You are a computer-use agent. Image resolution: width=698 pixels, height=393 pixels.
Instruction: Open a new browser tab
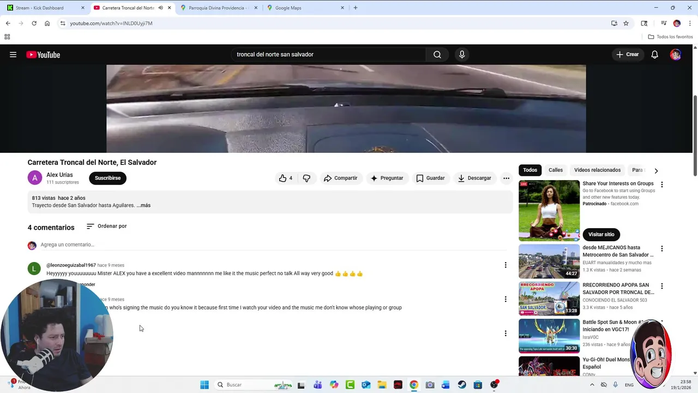pyautogui.click(x=356, y=8)
